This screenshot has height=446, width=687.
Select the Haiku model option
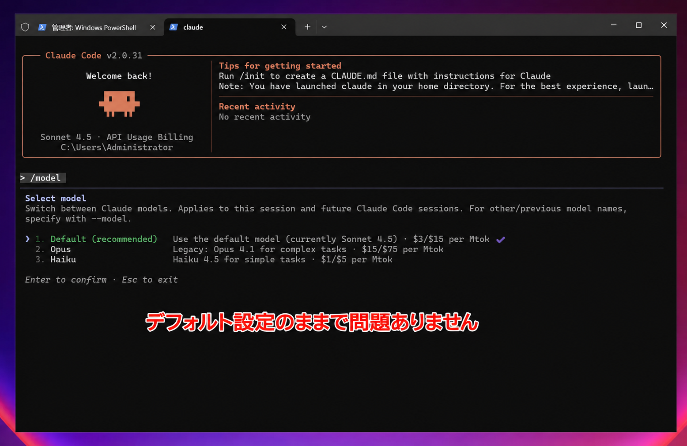coord(63,259)
